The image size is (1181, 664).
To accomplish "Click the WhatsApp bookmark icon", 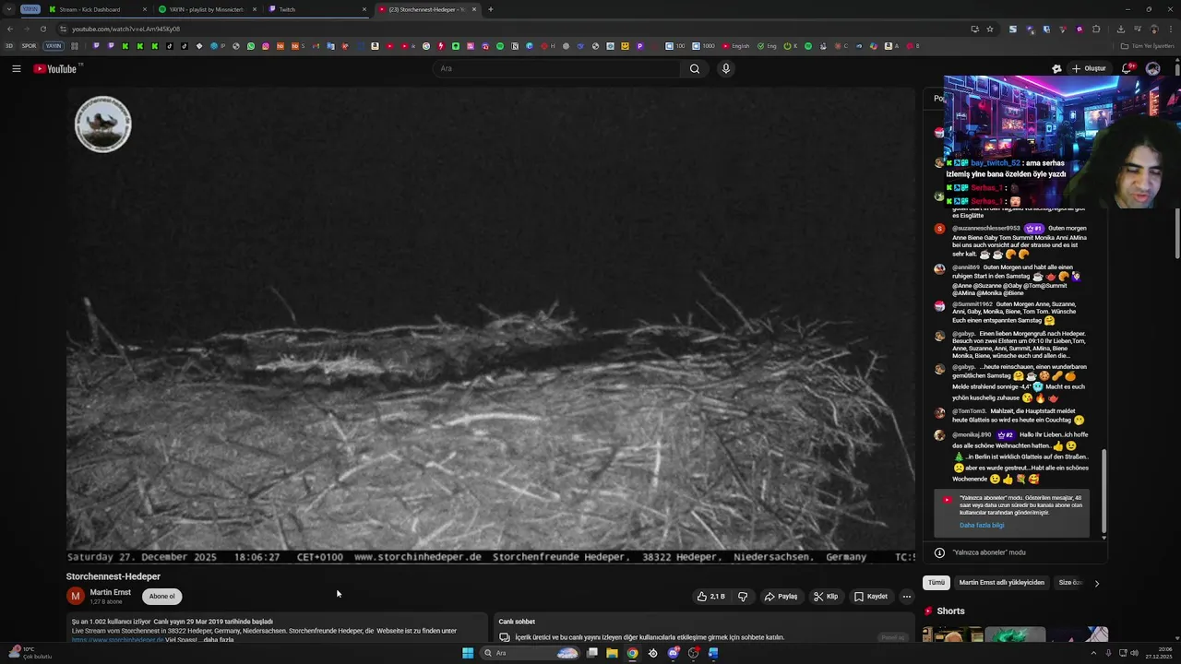I will pos(250,46).
